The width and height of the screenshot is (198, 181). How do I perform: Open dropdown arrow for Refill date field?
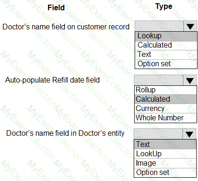190,80
